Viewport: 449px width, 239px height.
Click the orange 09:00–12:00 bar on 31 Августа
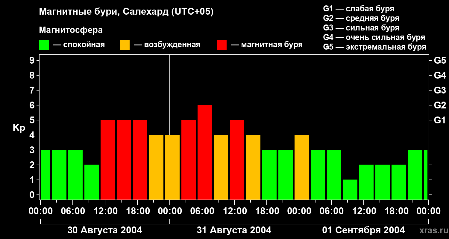point(221,167)
